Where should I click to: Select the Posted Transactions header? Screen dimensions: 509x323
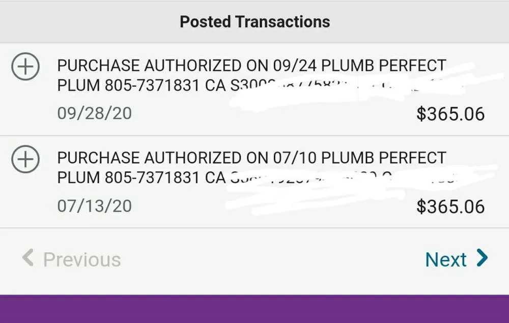(x=254, y=21)
